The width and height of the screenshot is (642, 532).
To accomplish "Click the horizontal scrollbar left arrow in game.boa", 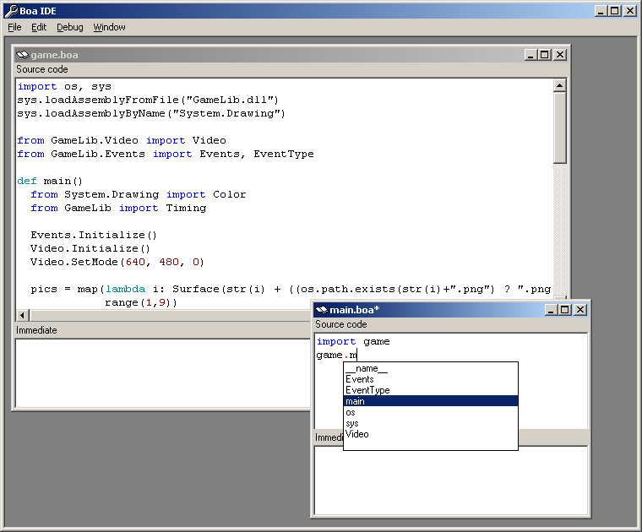I will point(23,315).
